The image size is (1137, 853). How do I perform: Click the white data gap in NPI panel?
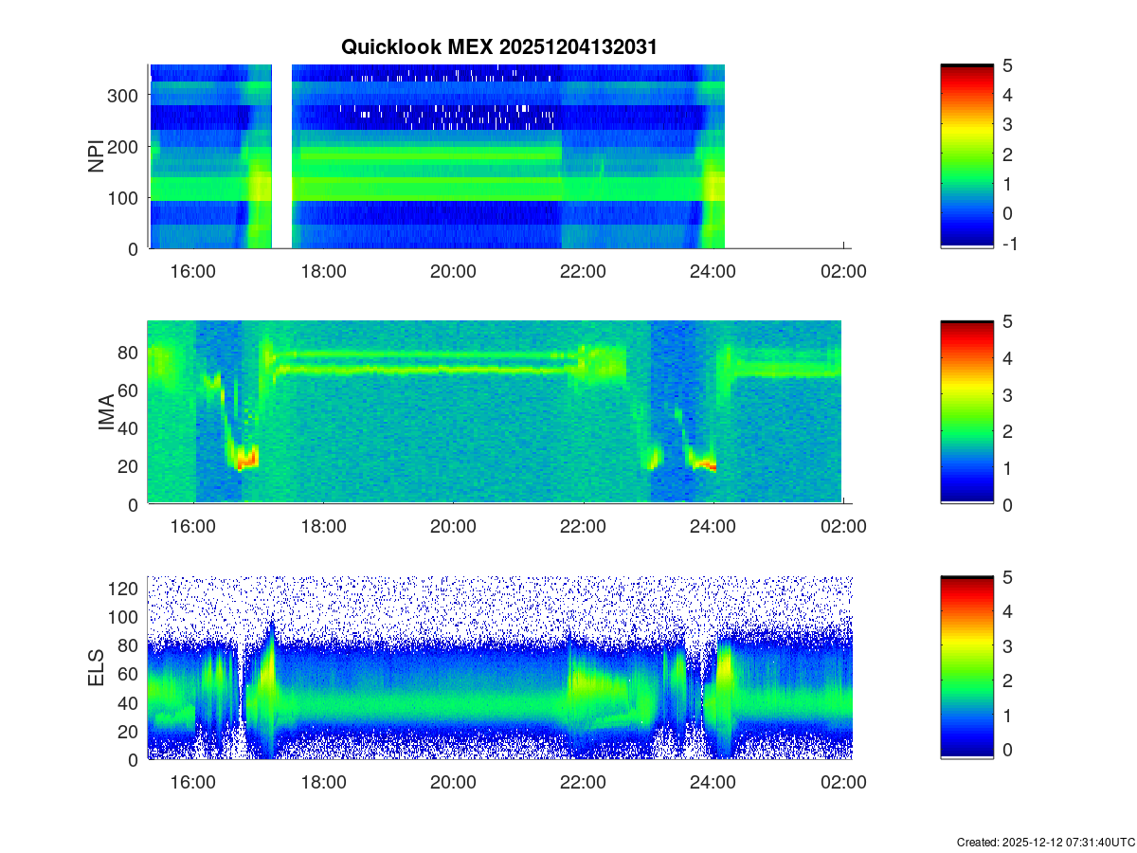click(x=281, y=156)
